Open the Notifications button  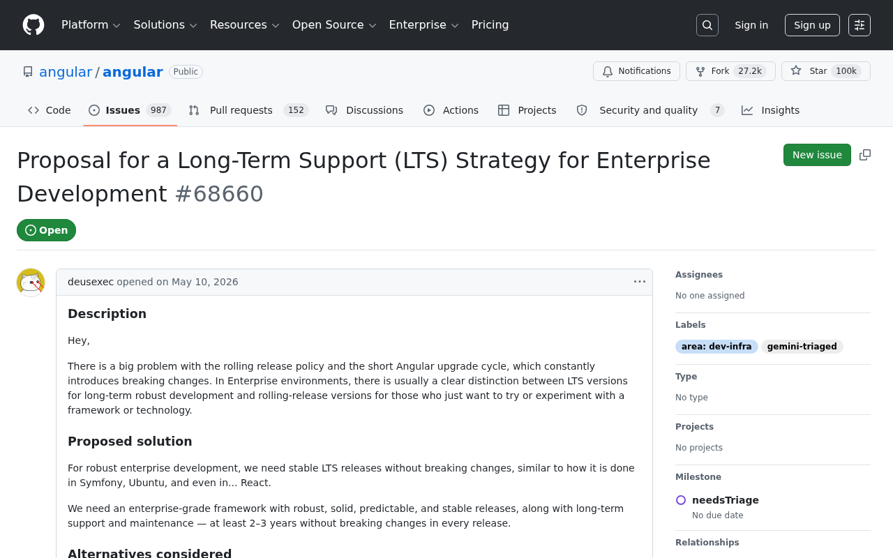coord(636,71)
